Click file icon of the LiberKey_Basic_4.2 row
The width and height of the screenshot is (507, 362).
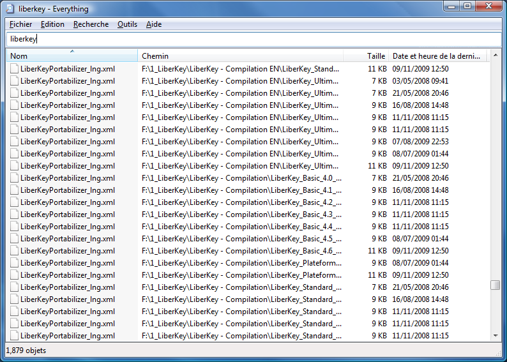(14, 202)
